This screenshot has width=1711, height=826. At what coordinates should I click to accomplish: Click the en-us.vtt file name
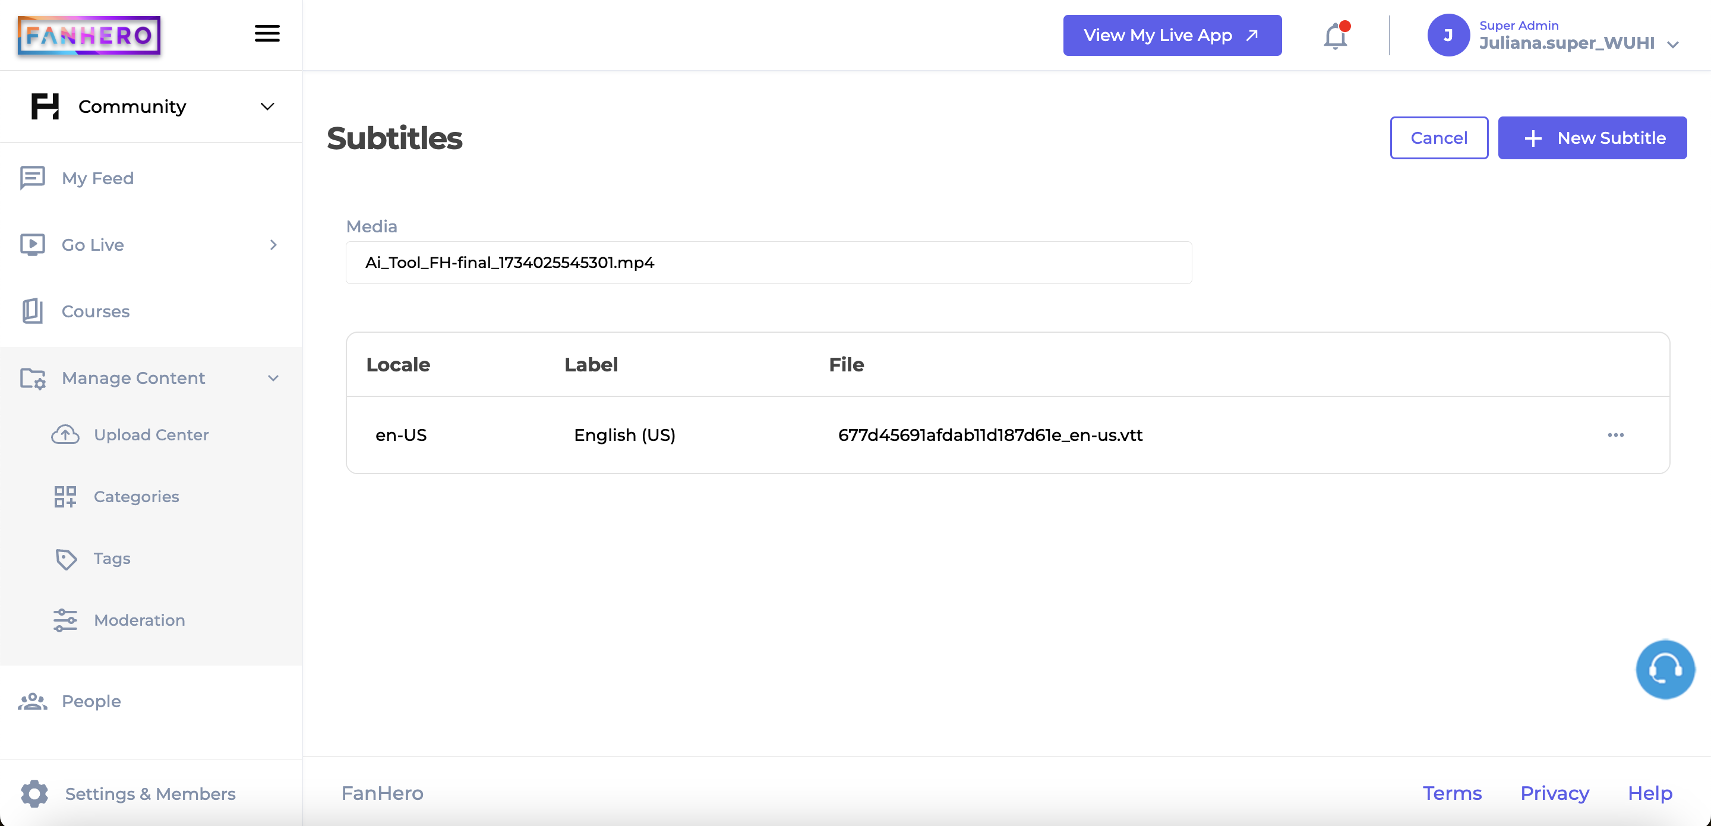tap(990, 434)
